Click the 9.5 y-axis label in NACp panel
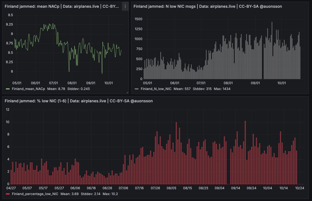This screenshot has height=201, width=312. point(11,15)
